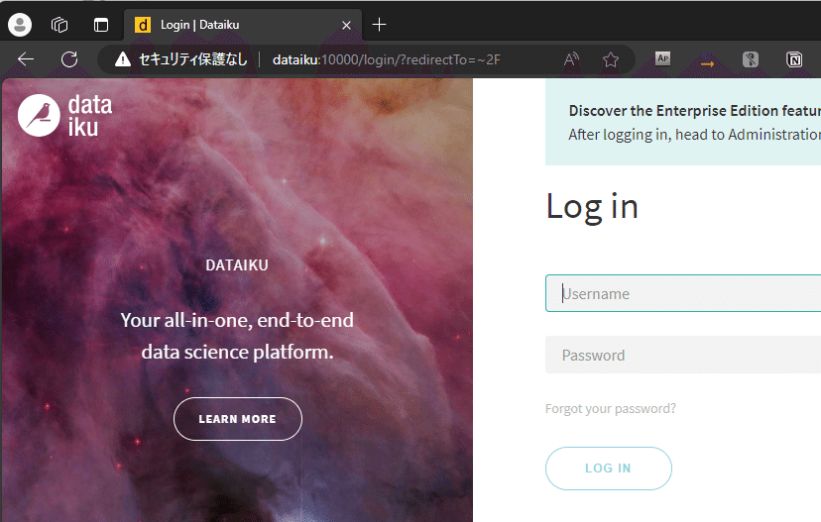Reload the page with refresh icon
The image size is (821, 522).
point(69,59)
